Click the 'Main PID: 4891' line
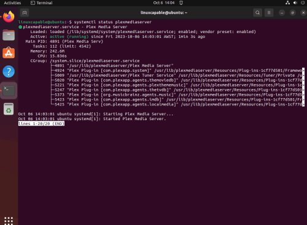The width and height of the screenshot is (307, 225). click(x=64, y=42)
